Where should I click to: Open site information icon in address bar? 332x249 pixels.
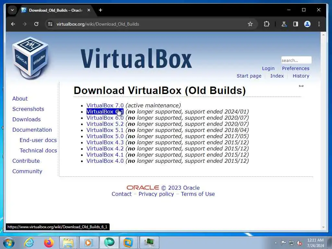[x=50, y=24]
